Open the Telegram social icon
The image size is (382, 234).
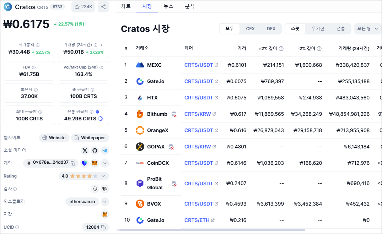point(105,151)
